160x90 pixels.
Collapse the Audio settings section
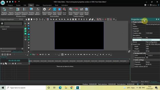pyautogui.click(x=133, y=60)
